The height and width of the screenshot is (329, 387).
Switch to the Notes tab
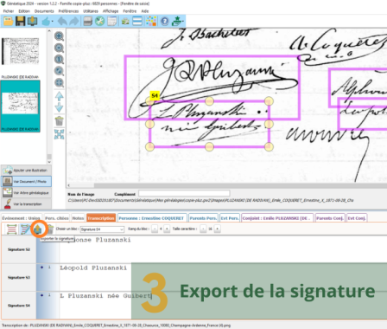pos(78,218)
